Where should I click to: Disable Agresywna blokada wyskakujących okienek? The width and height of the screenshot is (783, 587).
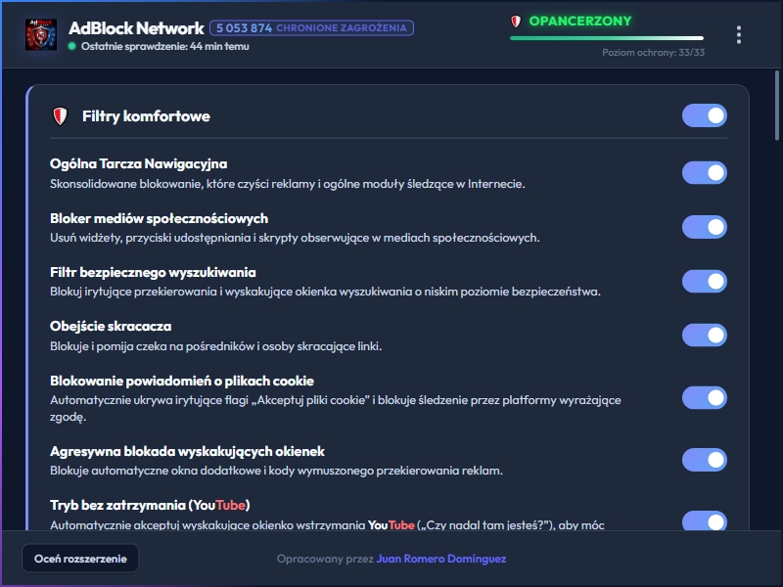tap(704, 460)
